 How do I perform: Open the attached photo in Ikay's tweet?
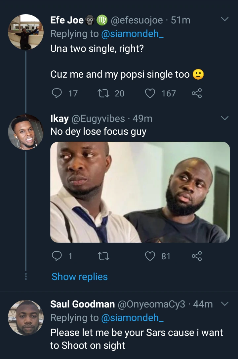click(x=140, y=192)
